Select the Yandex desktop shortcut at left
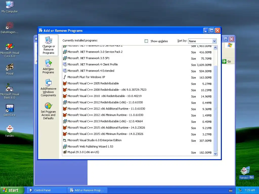 coord(10,131)
